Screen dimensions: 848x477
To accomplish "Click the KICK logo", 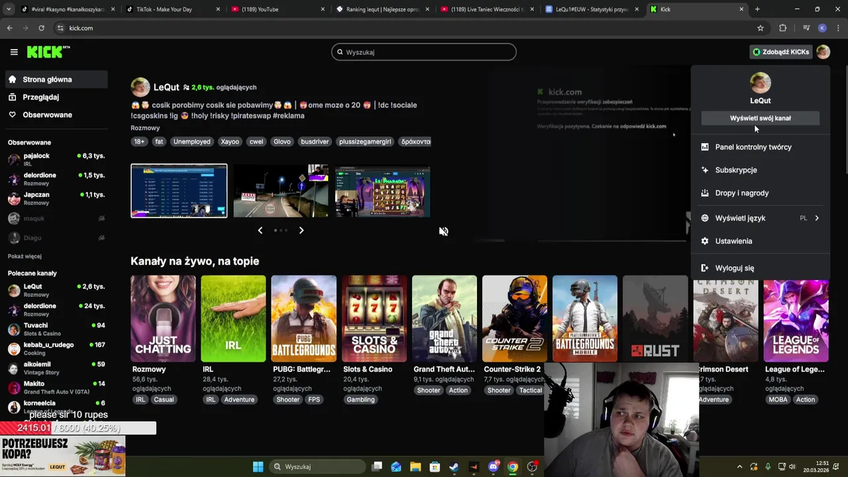I will (48, 52).
